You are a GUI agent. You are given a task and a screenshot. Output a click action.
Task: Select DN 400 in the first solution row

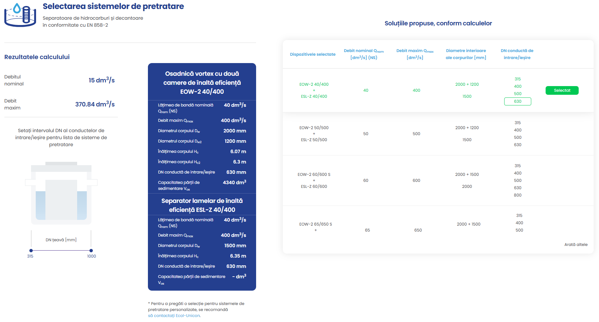[x=518, y=86]
